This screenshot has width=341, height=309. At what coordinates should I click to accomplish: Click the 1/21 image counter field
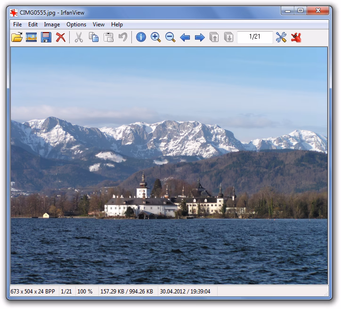[255, 37]
